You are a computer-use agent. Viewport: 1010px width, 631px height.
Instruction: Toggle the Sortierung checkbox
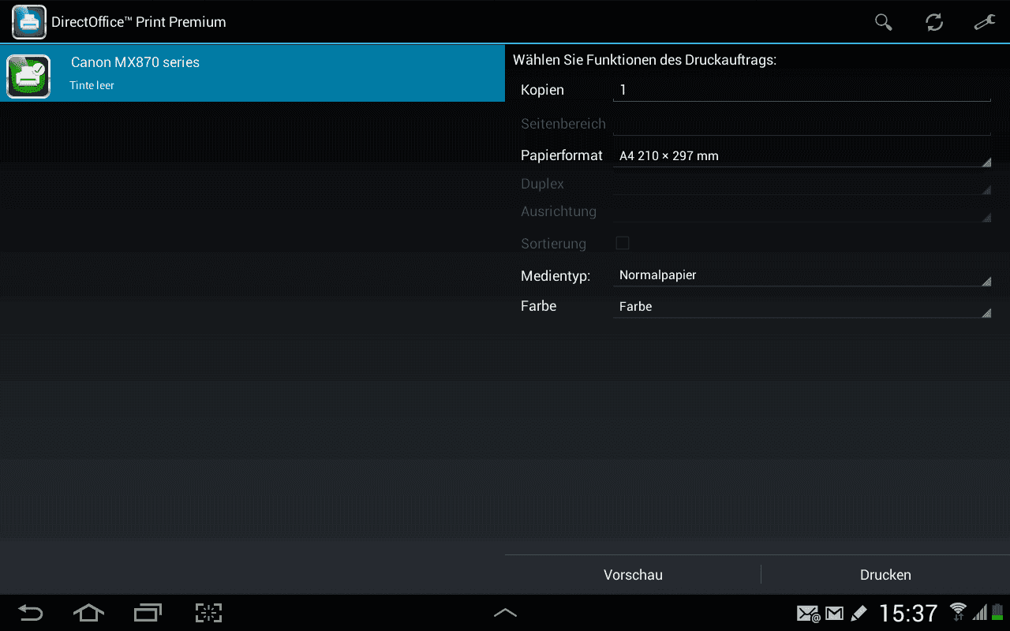pos(623,243)
